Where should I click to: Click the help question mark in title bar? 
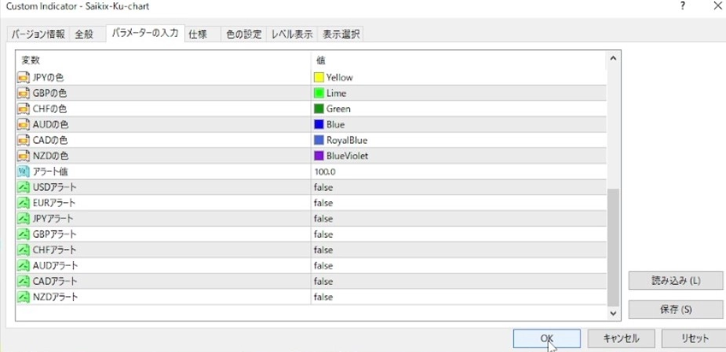click(683, 6)
